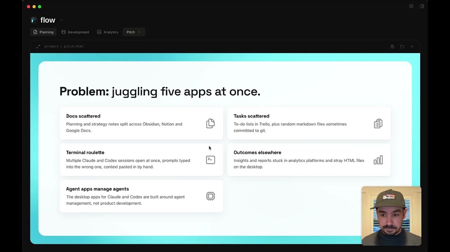This screenshot has width=450, height=252.
Task: Click the bar chart icon on Outcomes elsewhere card
Action: pyautogui.click(x=378, y=160)
